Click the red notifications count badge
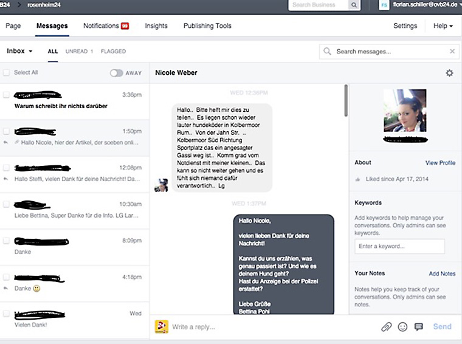 pos(125,26)
